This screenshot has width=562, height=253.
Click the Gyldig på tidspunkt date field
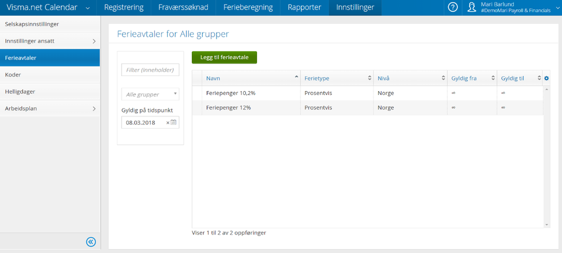click(150, 122)
